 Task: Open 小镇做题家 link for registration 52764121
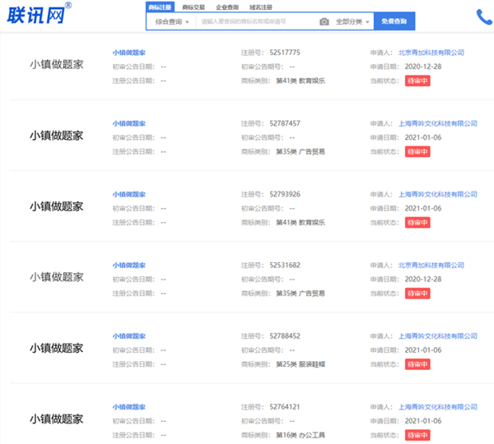pos(129,407)
